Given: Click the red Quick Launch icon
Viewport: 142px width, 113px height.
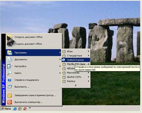Looking at the screenshot, I should pyautogui.click(x=25, y=109).
